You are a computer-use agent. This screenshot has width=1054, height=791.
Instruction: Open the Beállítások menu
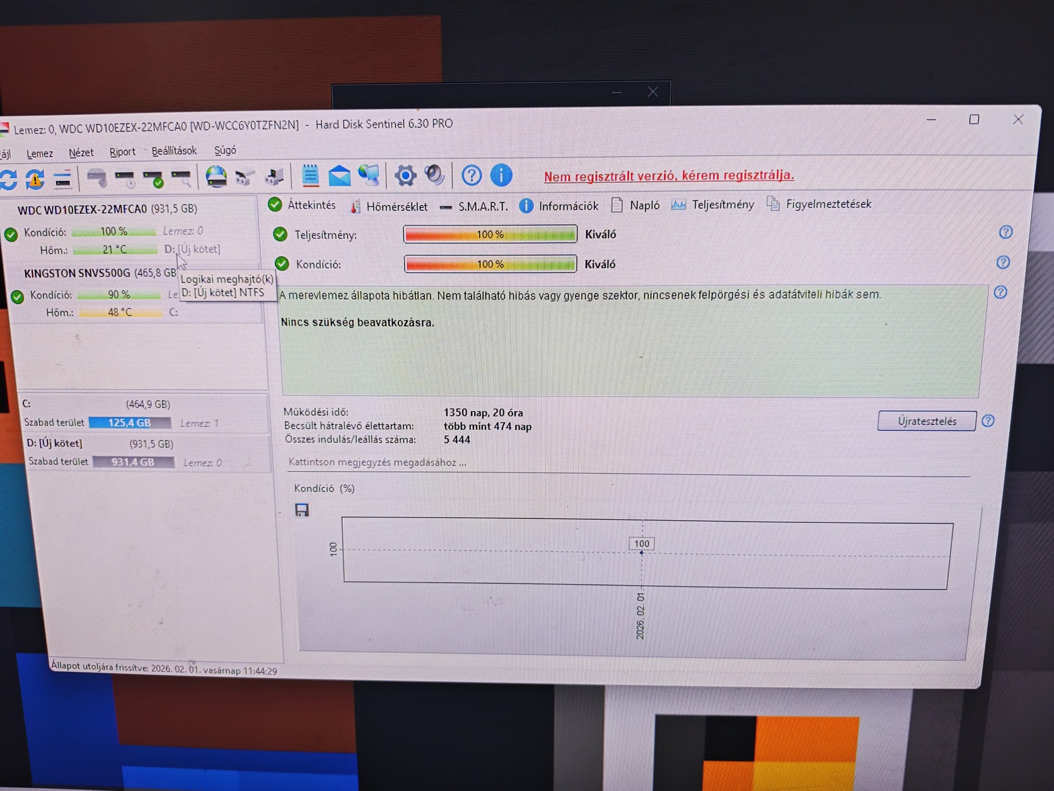tap(174, 151)
